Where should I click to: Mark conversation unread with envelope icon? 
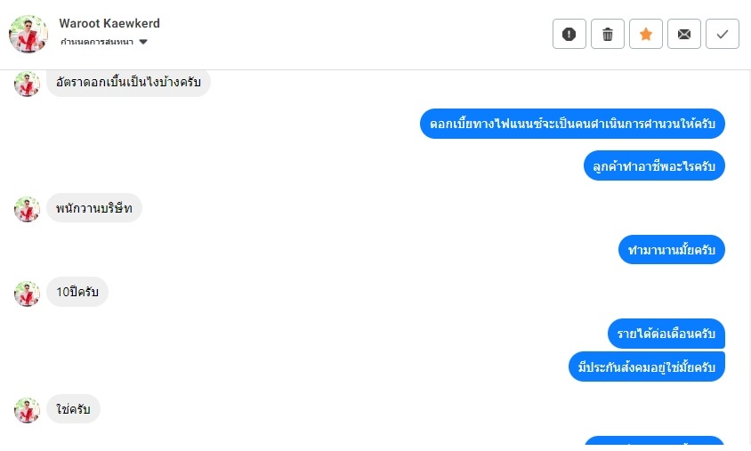(684, 34)
